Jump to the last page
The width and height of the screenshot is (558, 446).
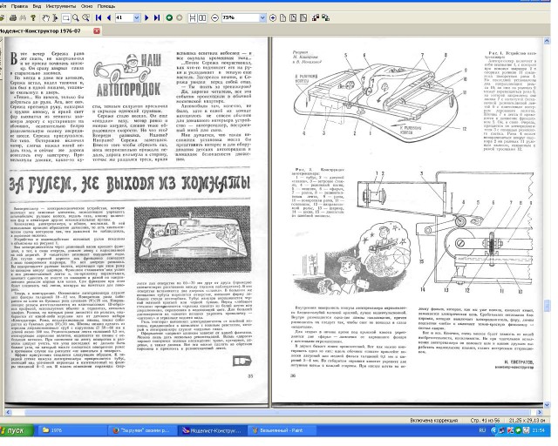point(157,17)
